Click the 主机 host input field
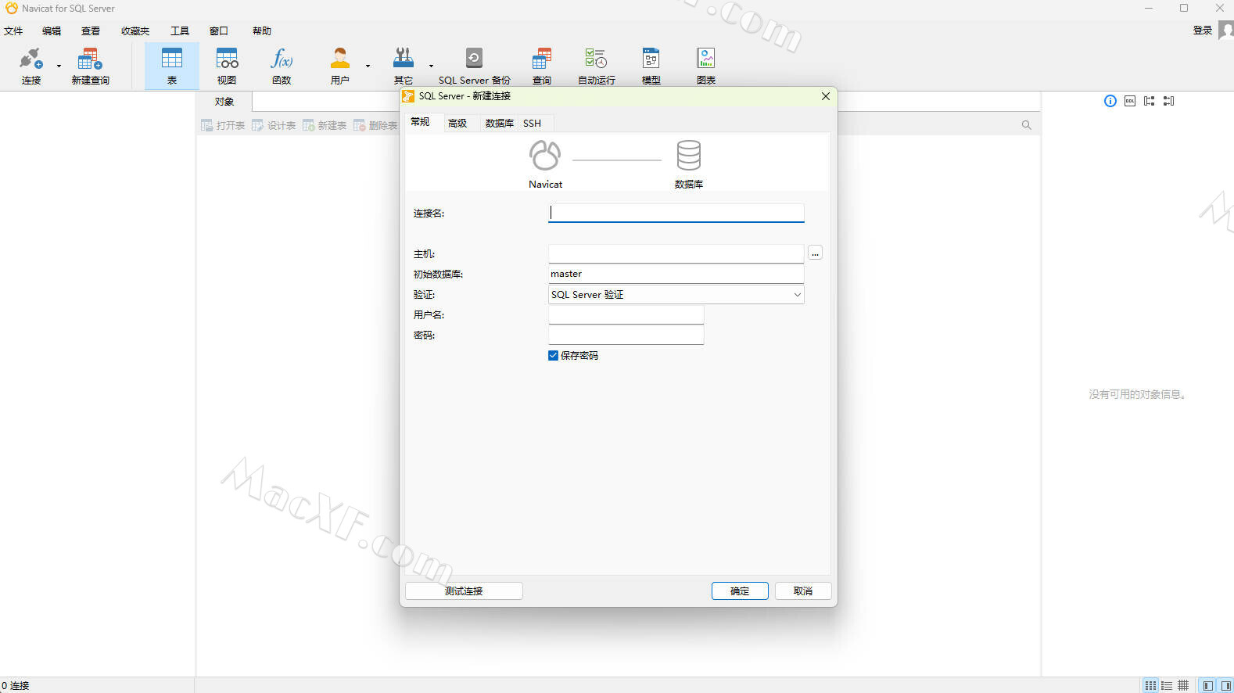 [676, 253]
